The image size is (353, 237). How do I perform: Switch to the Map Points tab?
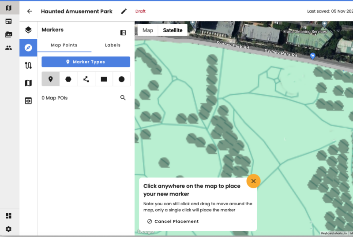pos(64,45)
